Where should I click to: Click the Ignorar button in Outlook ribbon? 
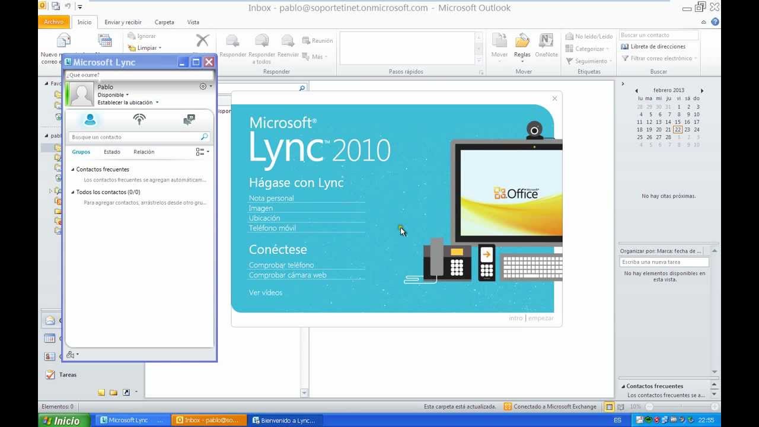142,36
